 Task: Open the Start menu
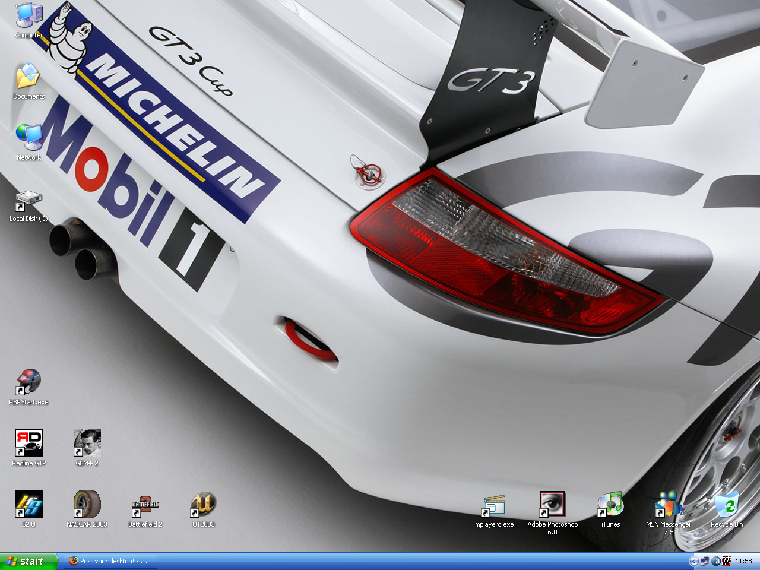(29, 561)
